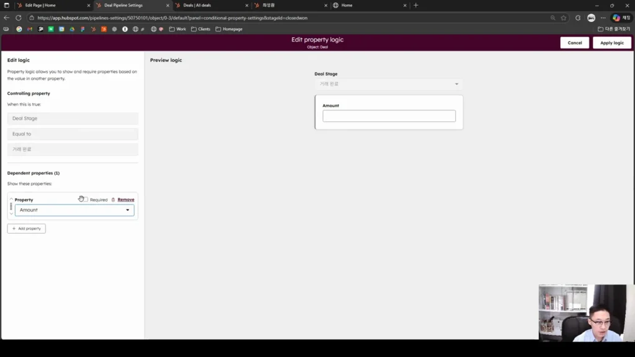Bookmark this page with the star icon

(x=564, y=18)
